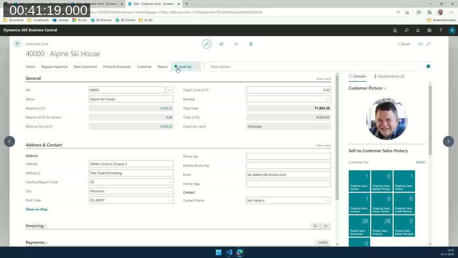Go to the next record arrow
This screenshot has height=258, width=458.
[x=448, y=141]
